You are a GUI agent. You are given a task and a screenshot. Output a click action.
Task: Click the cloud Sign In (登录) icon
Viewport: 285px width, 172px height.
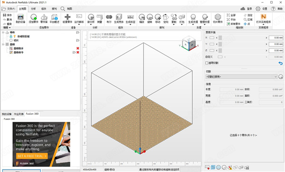click(x=243, y=9)
